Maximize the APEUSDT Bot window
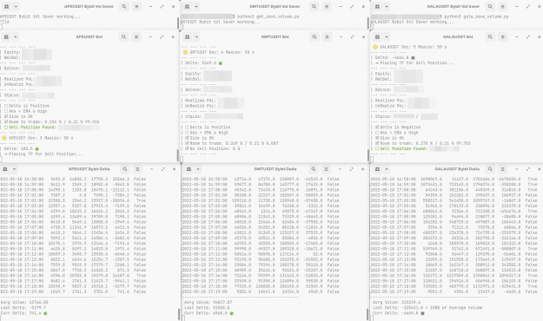 click(162, 36)
